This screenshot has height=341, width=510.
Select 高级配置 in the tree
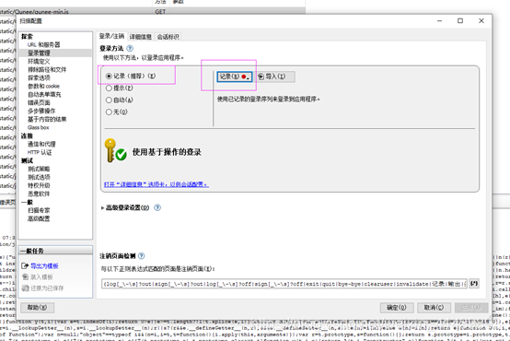click(39, 218)
